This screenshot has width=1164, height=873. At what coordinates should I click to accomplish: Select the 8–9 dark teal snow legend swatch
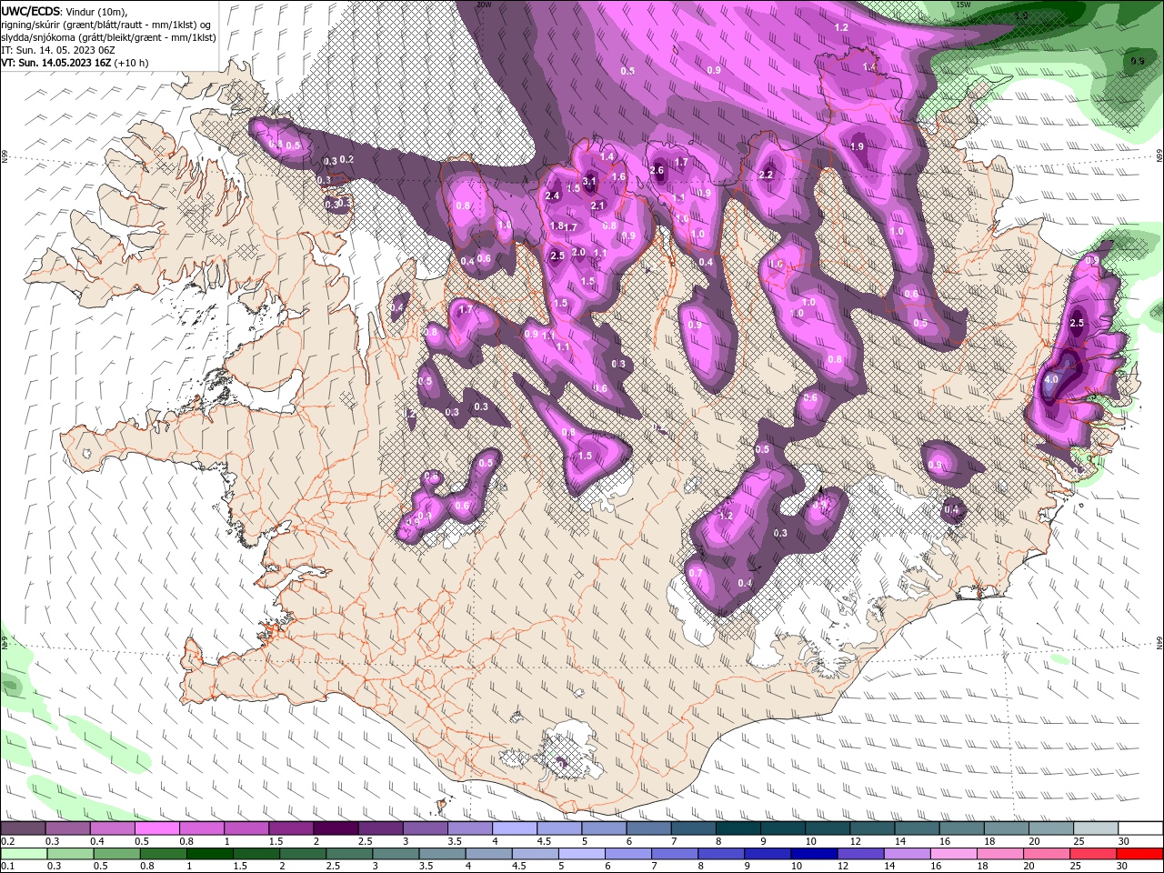[x=738, y=828]
